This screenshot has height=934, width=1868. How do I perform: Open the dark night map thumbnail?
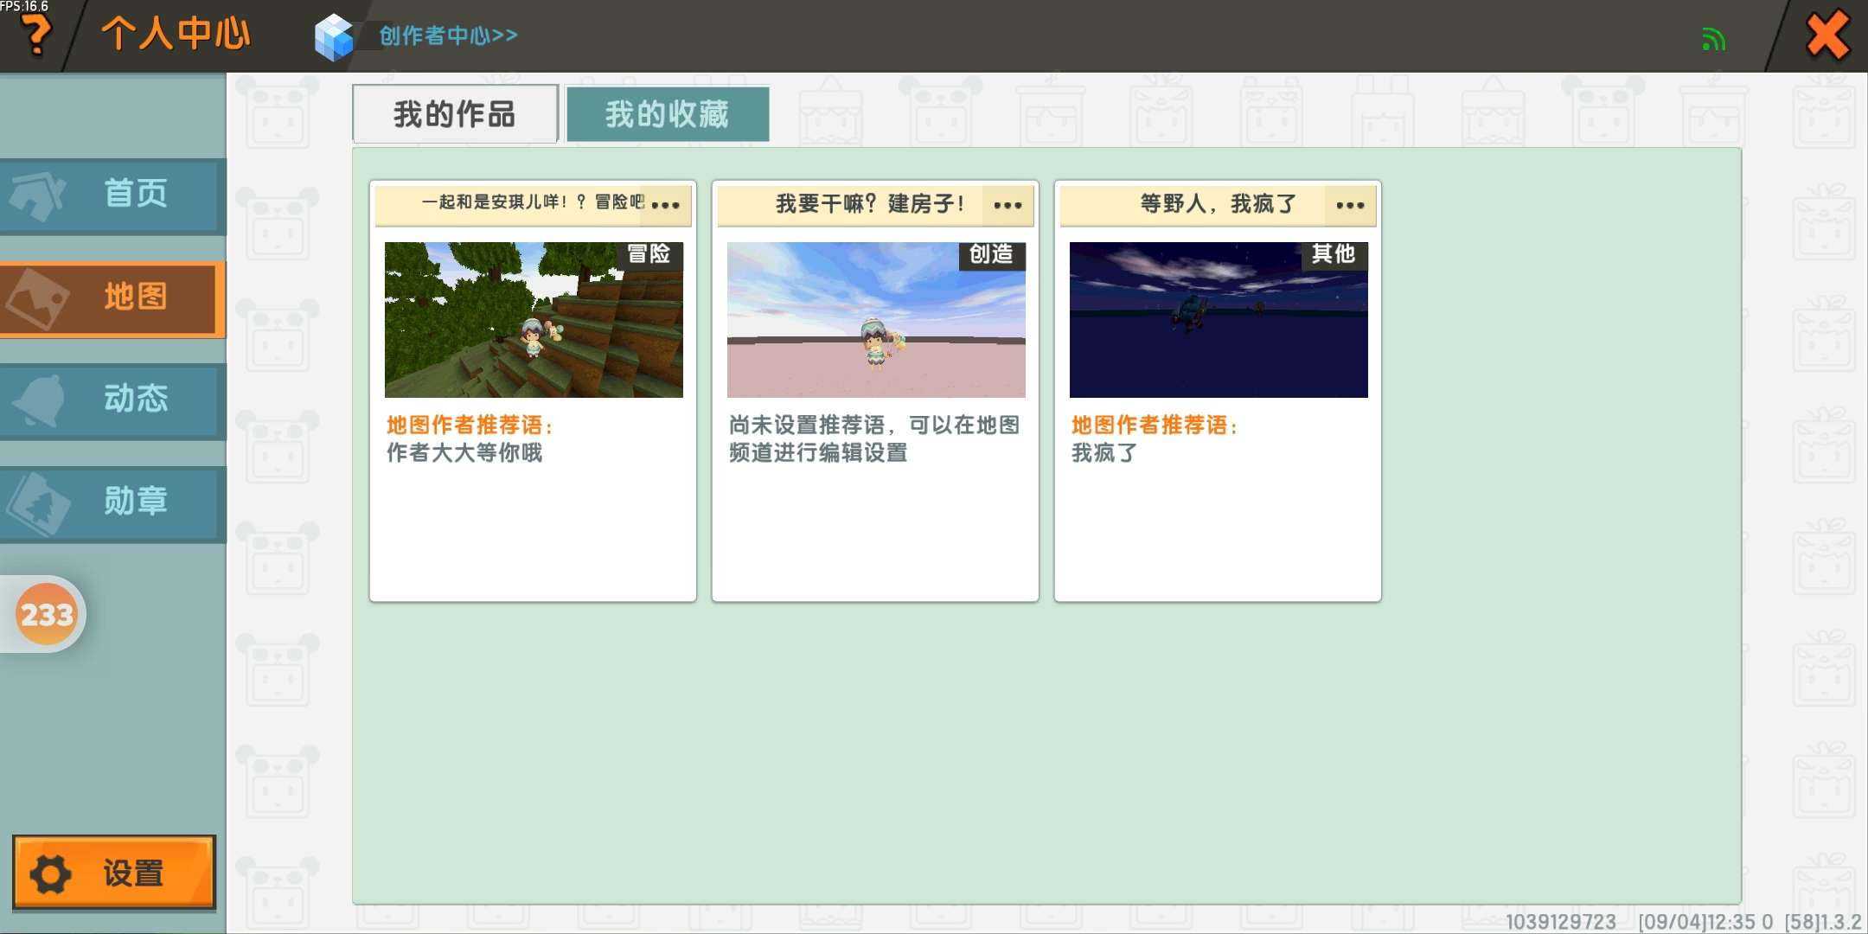point(1219,320)
